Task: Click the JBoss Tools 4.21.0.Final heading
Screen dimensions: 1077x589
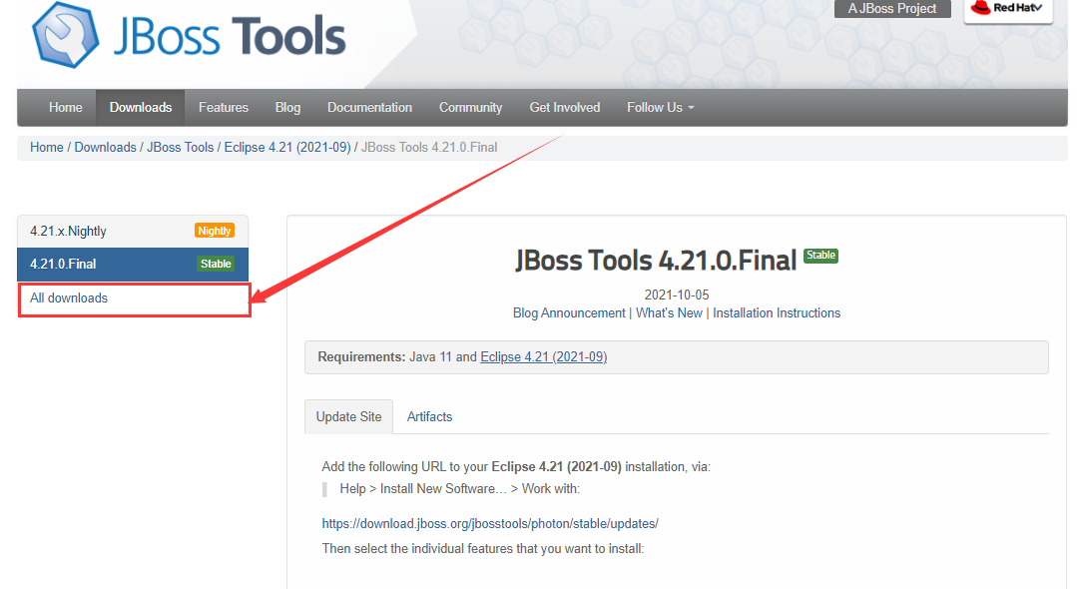Action: [x=656, y=262]
